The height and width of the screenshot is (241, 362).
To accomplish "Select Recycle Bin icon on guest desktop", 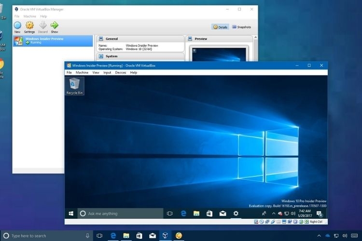I will [x=74, y=86].
